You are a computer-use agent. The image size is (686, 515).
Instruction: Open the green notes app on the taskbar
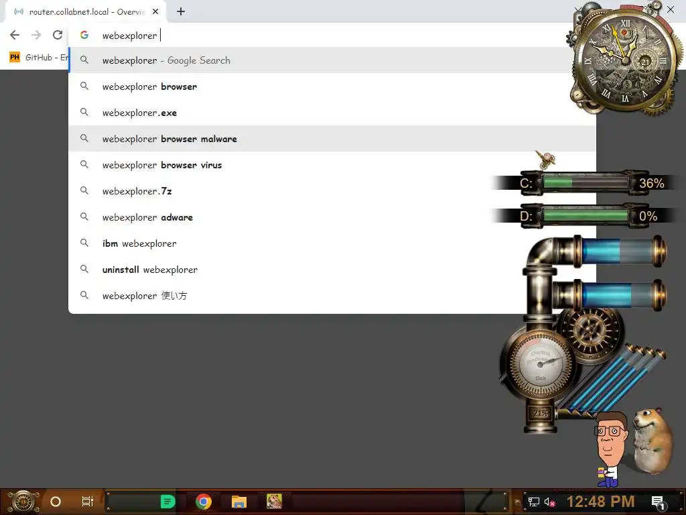(167, 502)
